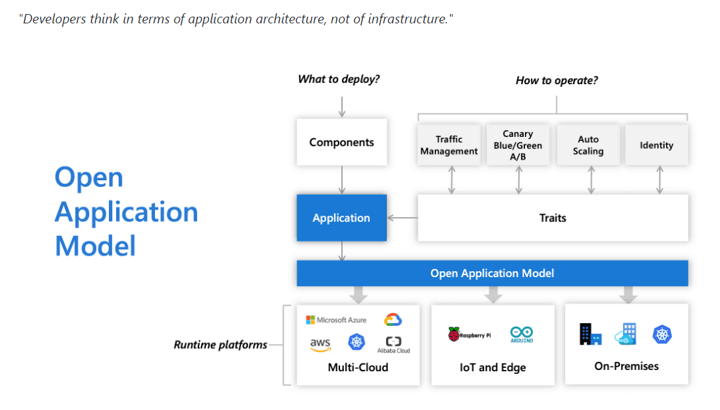The height and width of the screenshot is (410, 720).
Task: Select the 'Runtime platforms' label
Action: 220,345
